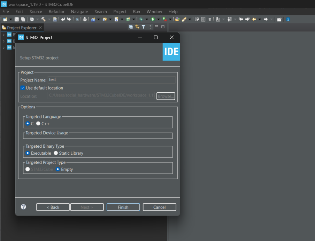Image resolution: width=315 pixels, height=241 pixels.
Task: Toggle the show whitespace pilcrow icon
Action: [x=209, y=19]
